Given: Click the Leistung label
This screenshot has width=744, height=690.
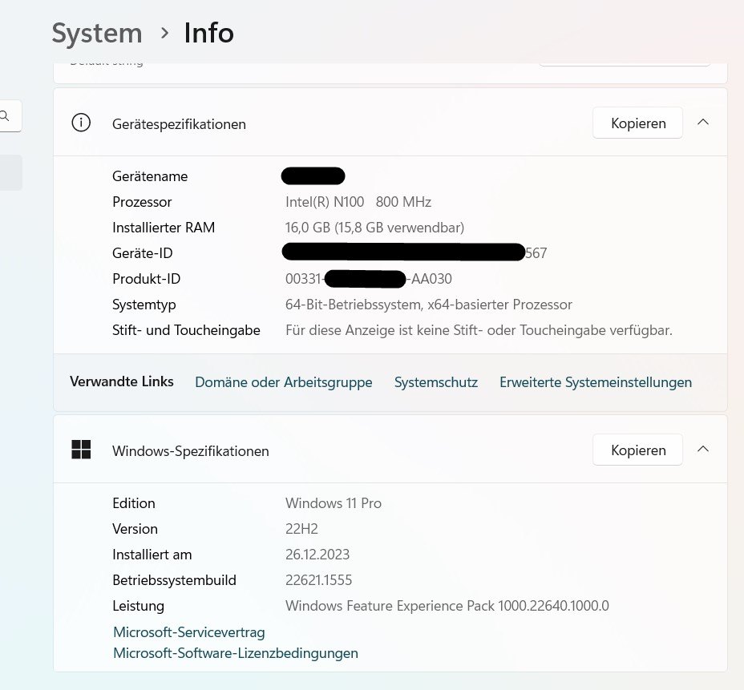Looking at the screenshot, I should (x=138, y=606).
